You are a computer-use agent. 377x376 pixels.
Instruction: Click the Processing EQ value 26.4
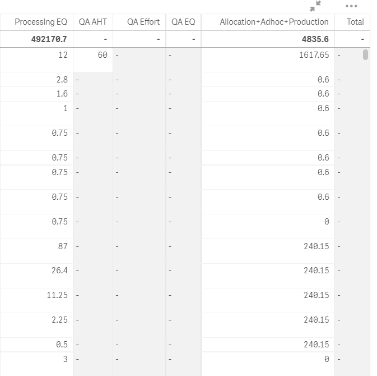59,270
